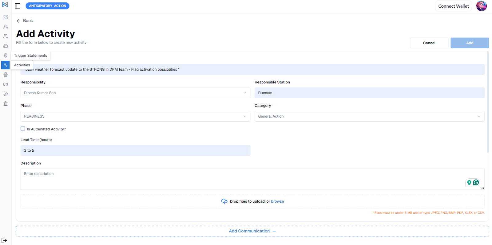This screenshot has height=245, width=492.
Task: Click the Description label
Action: (31, 163)
